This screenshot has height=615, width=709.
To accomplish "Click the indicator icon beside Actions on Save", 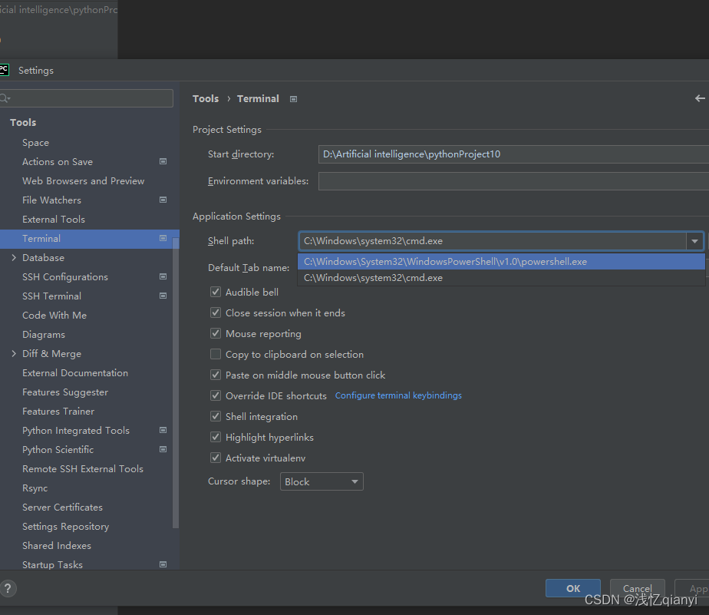I will (163, 161).
